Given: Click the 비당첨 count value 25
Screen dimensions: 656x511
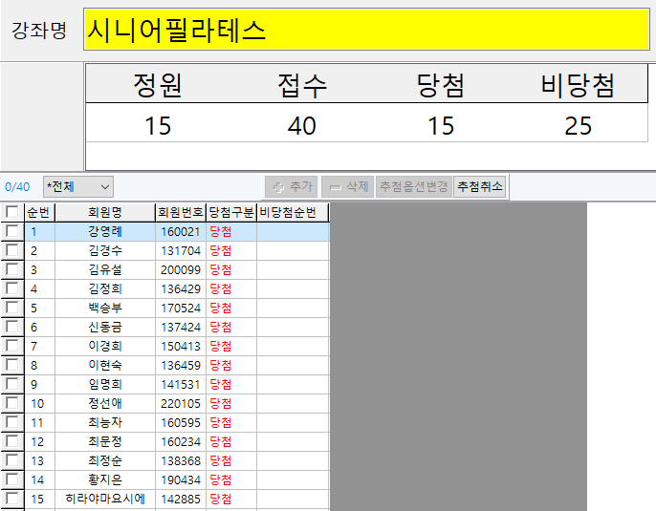Looking at the screenshot, I should pos(578,126).
